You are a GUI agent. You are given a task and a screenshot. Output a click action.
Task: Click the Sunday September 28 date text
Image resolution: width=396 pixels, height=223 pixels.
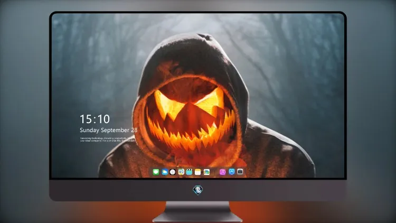coord(109,130)
